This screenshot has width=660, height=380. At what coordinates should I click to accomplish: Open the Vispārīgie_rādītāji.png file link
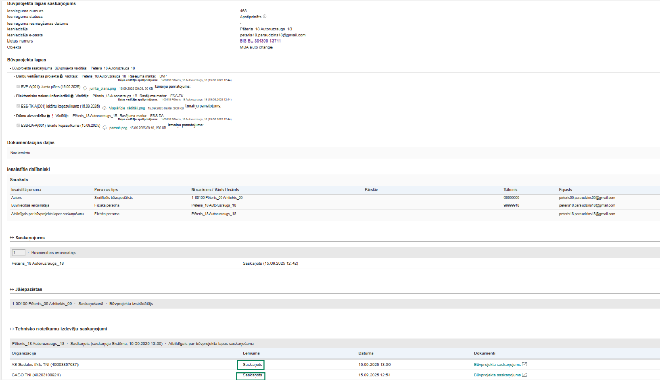click(127, 108)
